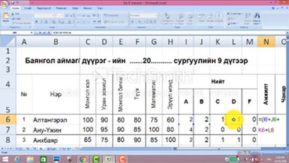This screenshot has width=289, height=163.
Task: Apply the Fill Color bucket
Action: point(62,22)
